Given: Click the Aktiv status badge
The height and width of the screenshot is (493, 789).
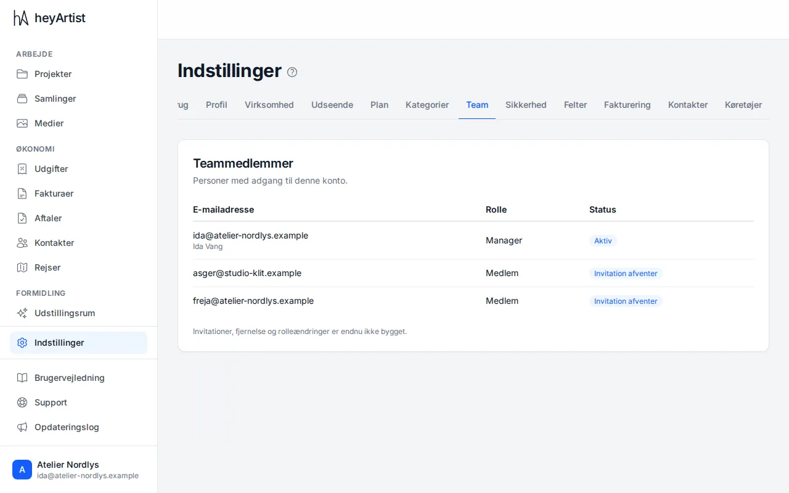Looking at the screenshot, I should 603,241.
